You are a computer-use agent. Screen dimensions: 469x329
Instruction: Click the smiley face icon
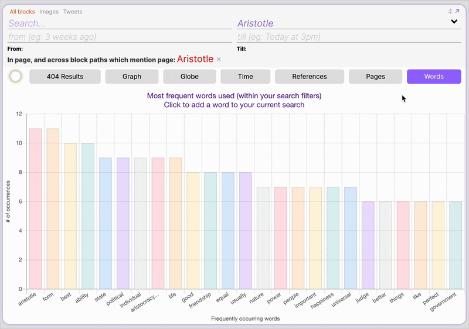coord(450,11)
